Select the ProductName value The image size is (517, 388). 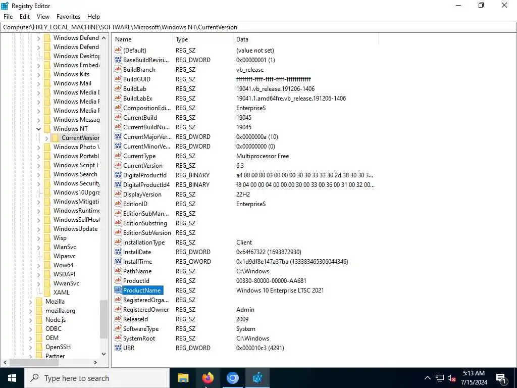(142, 290)
